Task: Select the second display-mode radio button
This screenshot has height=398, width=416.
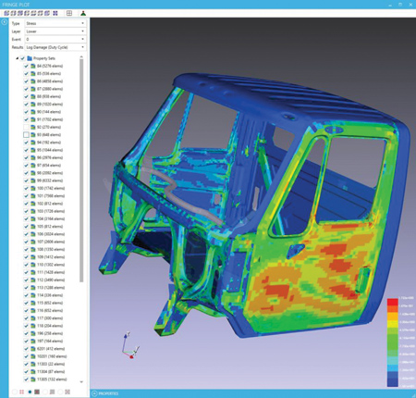Action: click(30, 392)
